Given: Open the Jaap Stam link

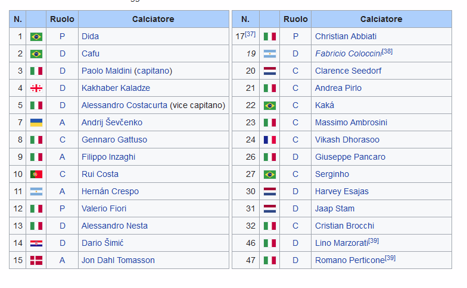Looking at the screenshot, I should click(335, 209).
